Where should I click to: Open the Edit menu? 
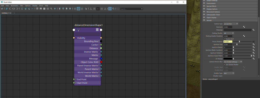coord(2,6)
